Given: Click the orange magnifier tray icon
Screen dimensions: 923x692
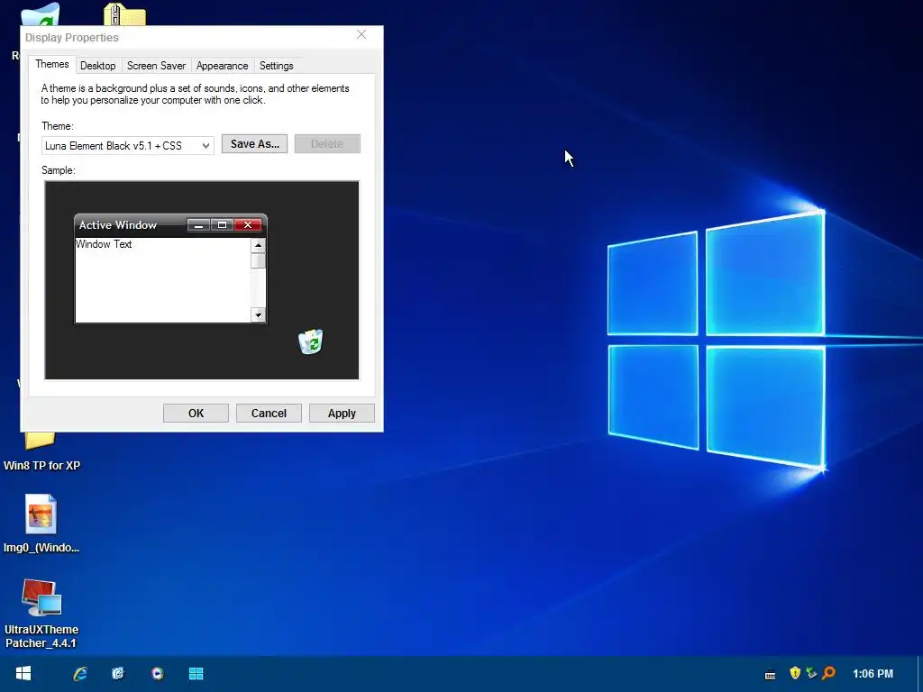Looking at the screenshot, I should (829, 672).
